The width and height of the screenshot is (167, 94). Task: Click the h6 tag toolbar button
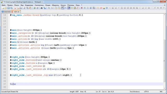pyautogui.click(x=137, y=8)
